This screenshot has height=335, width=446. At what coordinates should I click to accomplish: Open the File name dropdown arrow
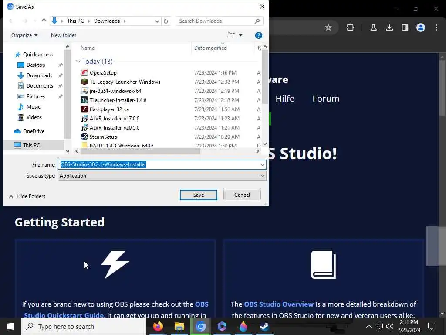[x=262, y=164]
